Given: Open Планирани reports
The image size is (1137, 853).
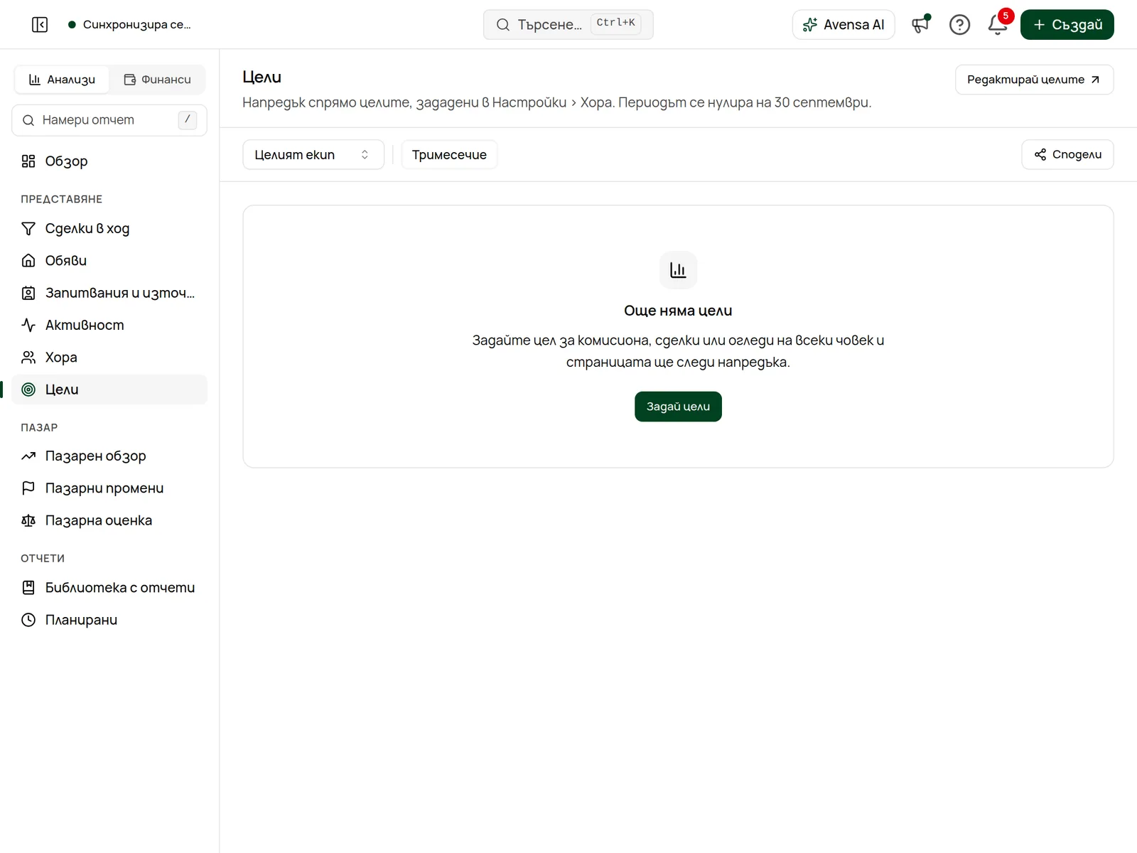Looking at the screenshot, I should pyautogui.click(x=109, y=620).
